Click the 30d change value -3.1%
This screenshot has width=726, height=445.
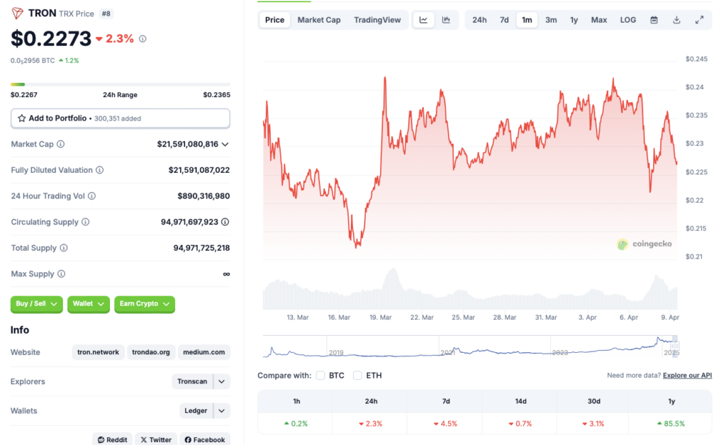point(593,424)
